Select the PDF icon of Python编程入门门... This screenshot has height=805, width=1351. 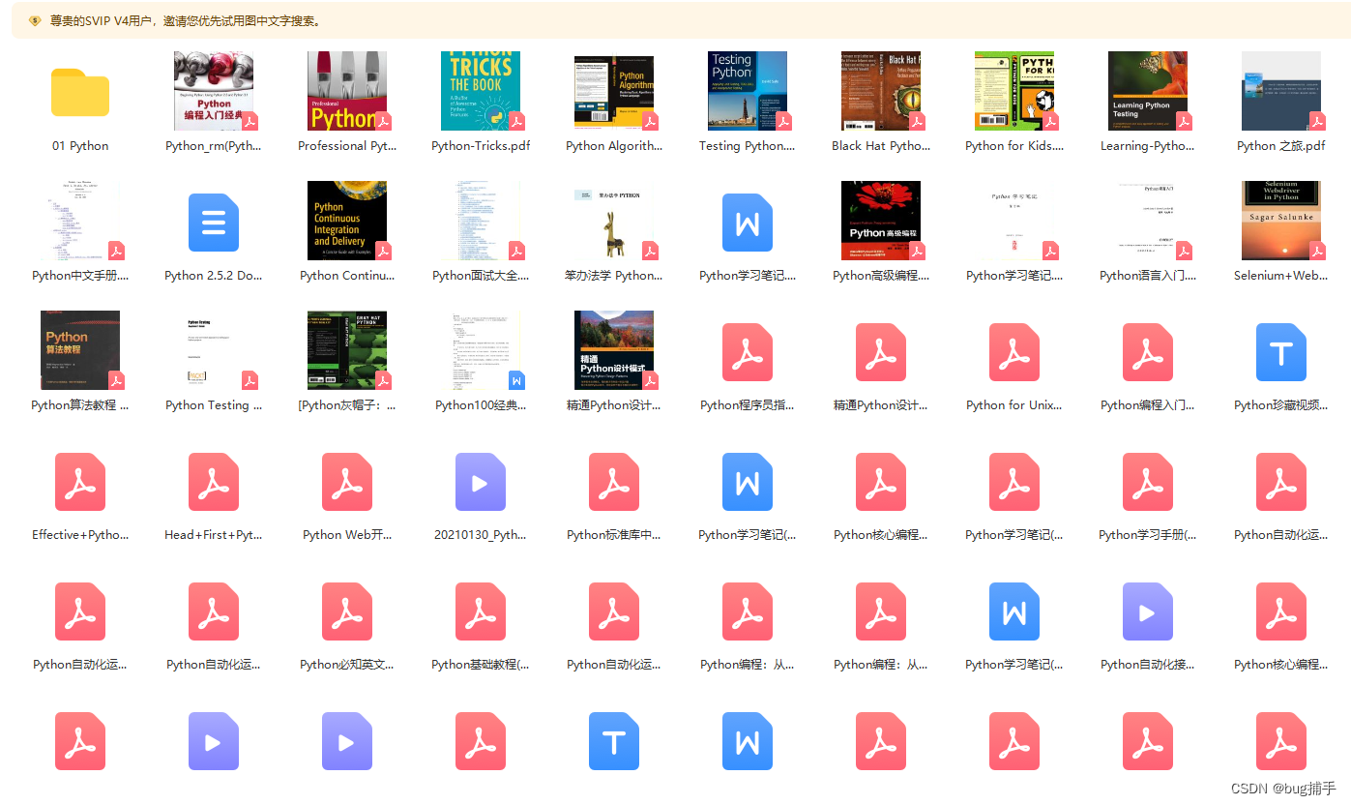pos(1148,352)
